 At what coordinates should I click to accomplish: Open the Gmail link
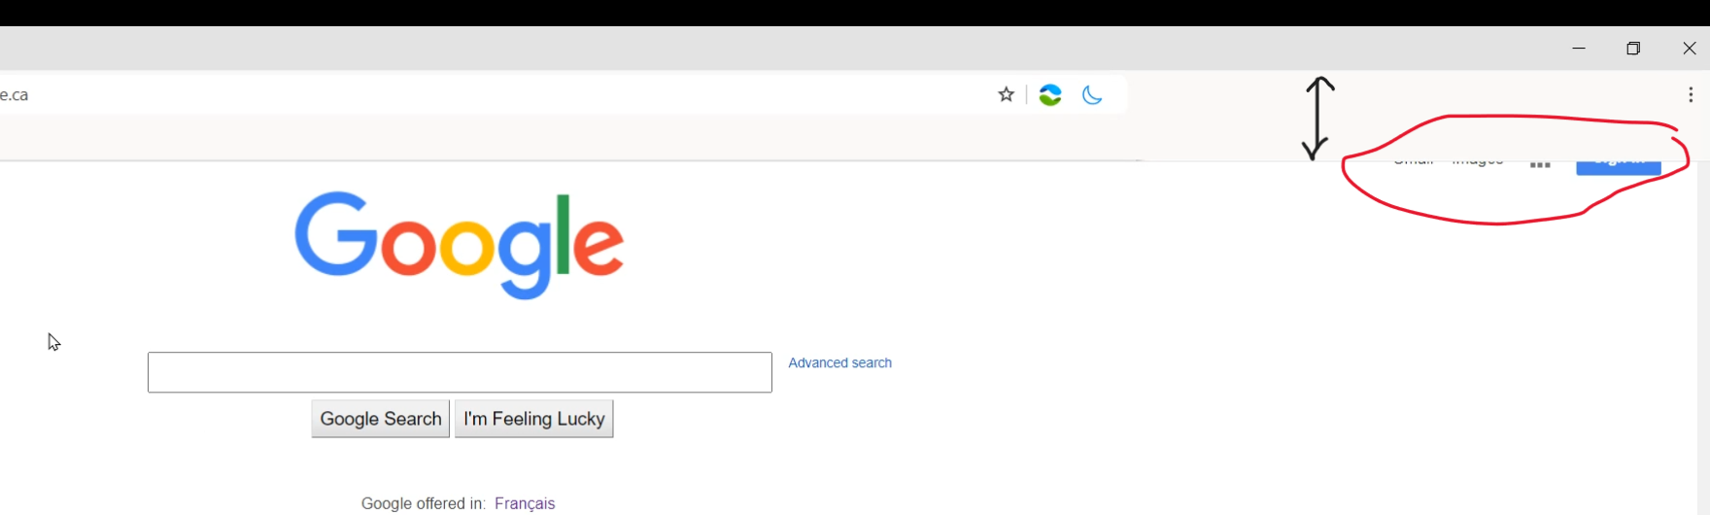coord(1414,162)
